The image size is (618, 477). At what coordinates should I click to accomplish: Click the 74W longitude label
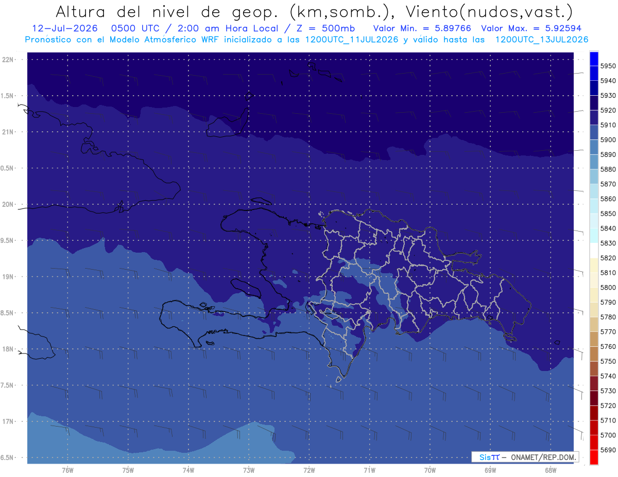[188, 470]
